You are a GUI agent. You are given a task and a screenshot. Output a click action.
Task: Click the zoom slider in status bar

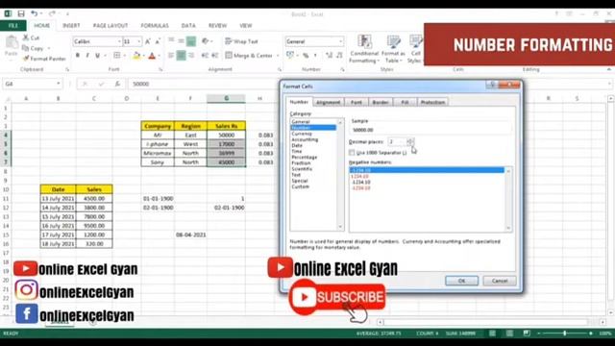[x=564, y=334]
